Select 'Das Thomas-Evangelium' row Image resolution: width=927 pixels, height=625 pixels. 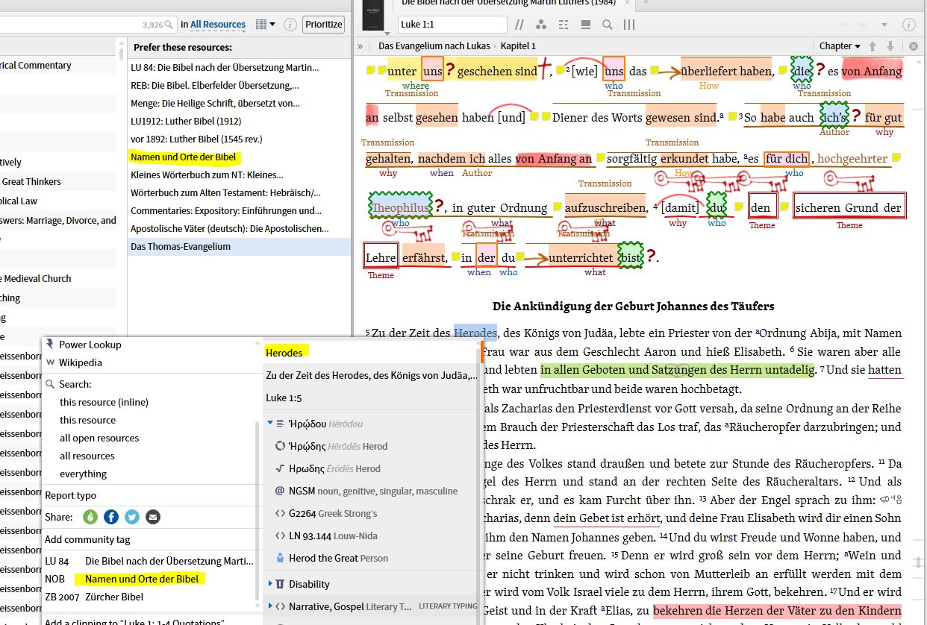[239, 246]
